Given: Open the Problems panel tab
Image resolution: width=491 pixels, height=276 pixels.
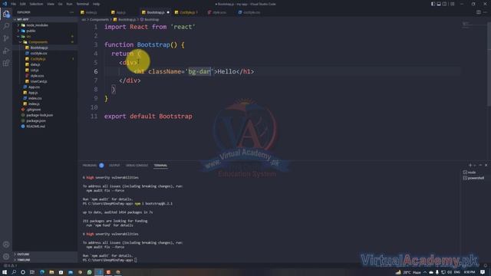Looking at the screenshot, I should point(90,166).
